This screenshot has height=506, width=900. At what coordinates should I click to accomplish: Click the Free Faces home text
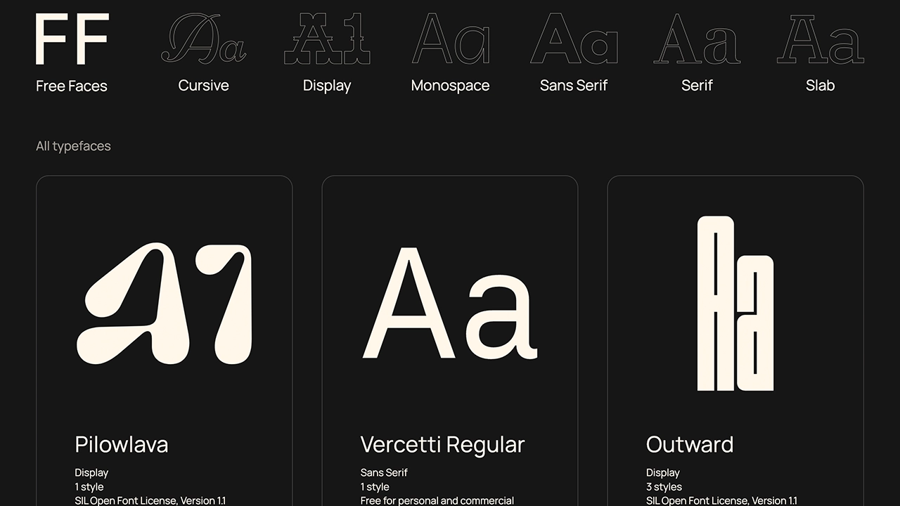[x=72, y=86]
